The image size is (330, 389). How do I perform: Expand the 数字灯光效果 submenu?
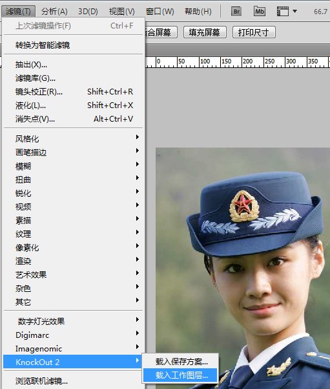pyautogui.click(x=74, y=321)
